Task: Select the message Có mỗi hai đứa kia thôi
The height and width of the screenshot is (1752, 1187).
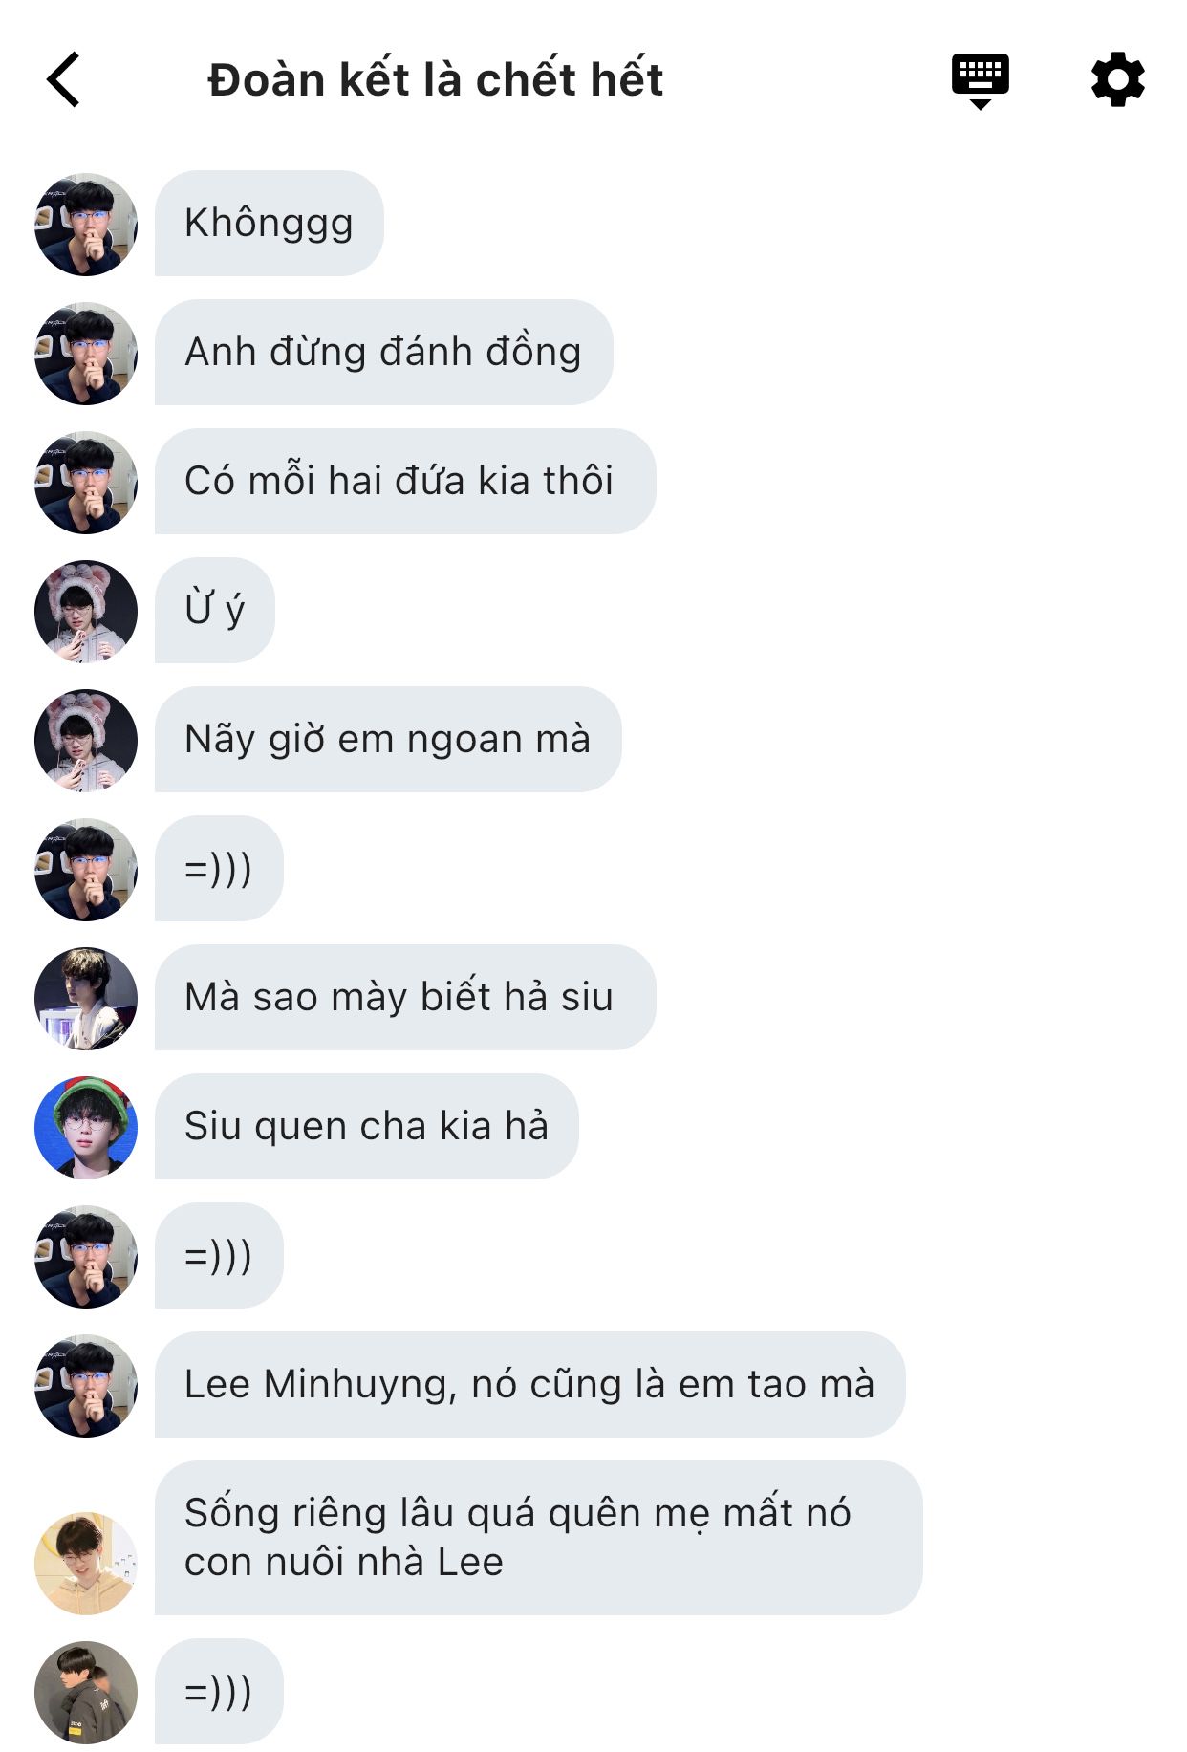Action: 405,482
